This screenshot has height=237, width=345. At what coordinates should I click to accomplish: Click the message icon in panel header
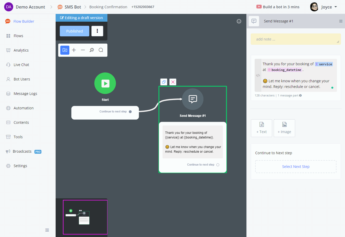point(254,21)
